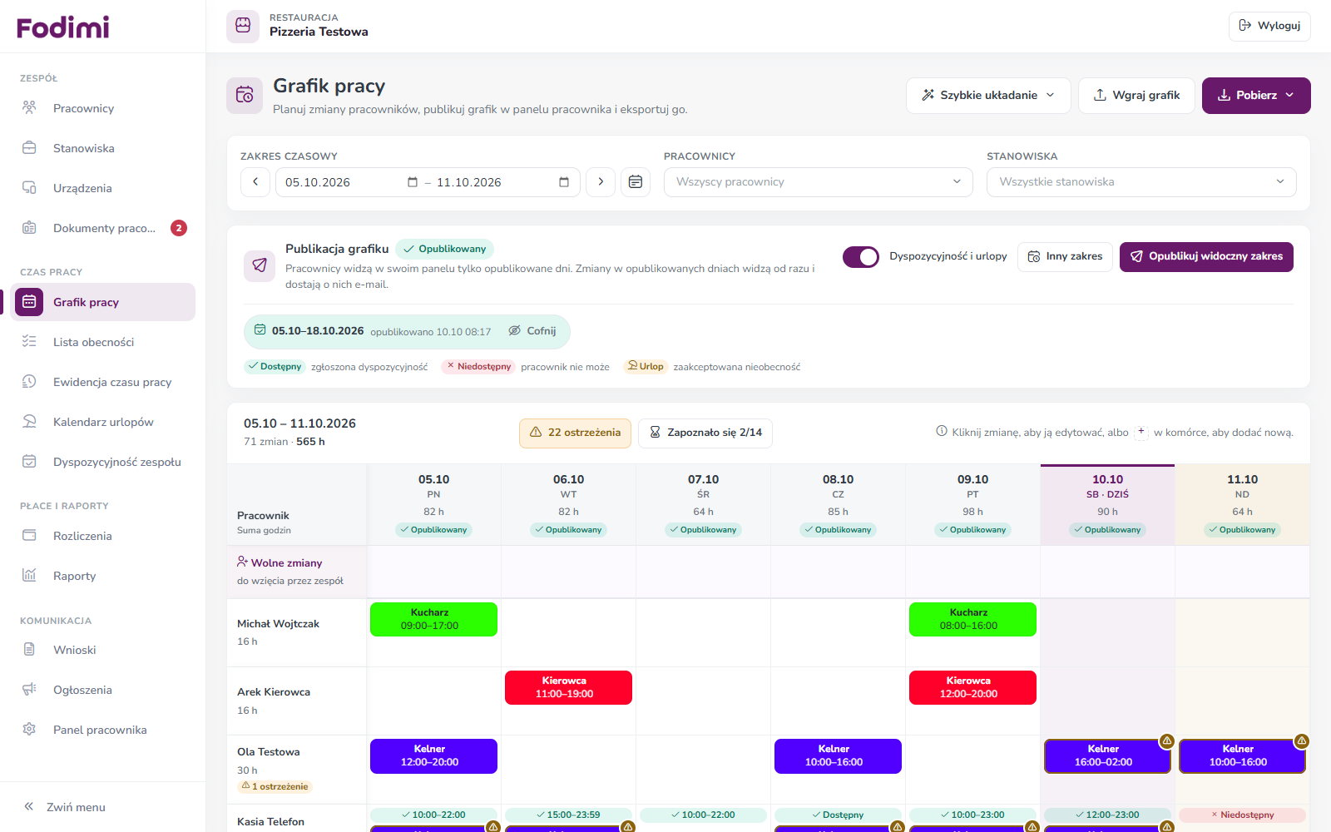Click Cofnij to unpublish range

point(532,331)
